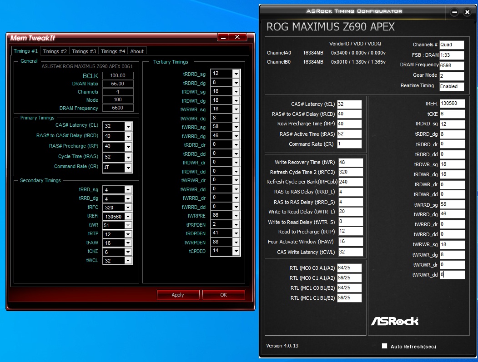This screenshot has height=362, width=478.
Task: Open the Command Rate (CR) dropdown
Action: pos(128,167)
